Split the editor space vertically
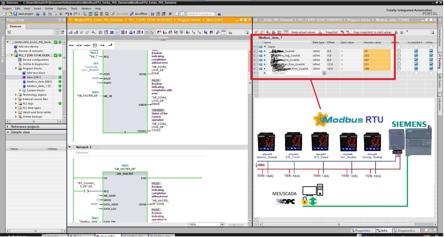Image resolution: width=444 pixels, height=237 pixels. [x=182, y=14]
